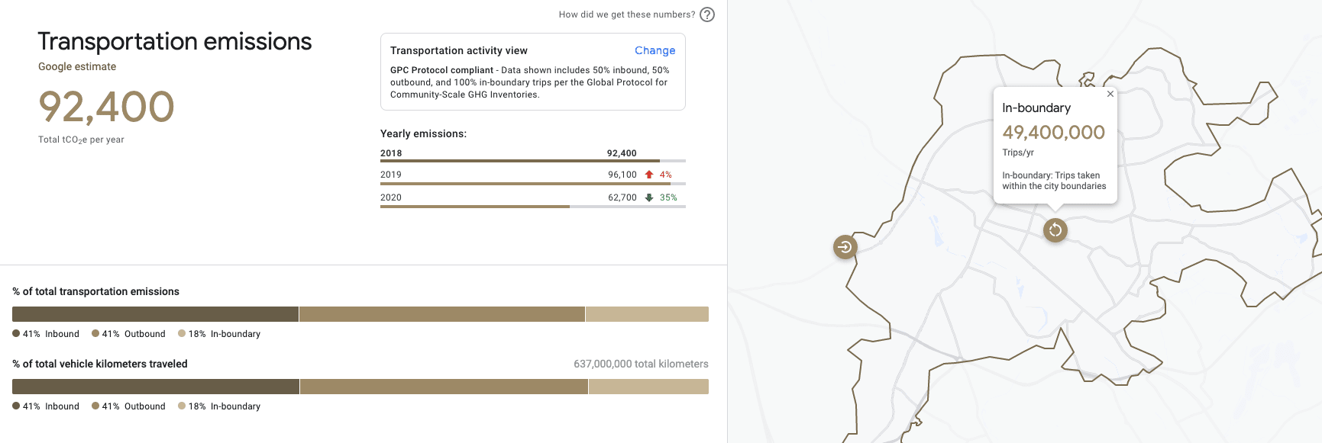
Task: Click the Outbound legend dot under kilometers traveled
Action: pos(95,406)
